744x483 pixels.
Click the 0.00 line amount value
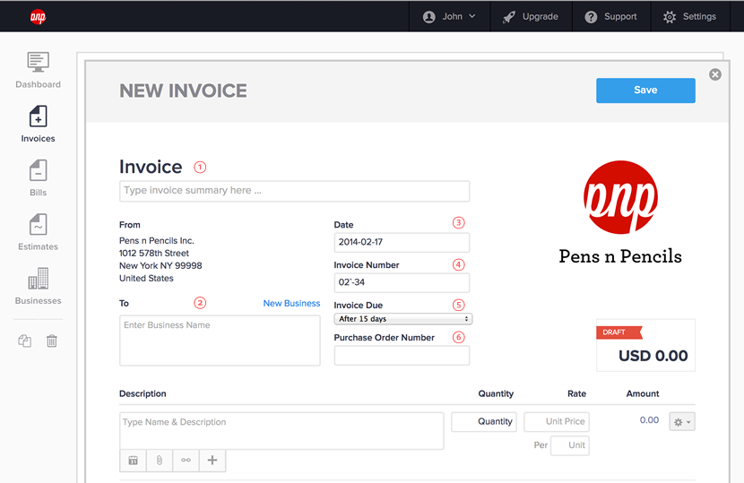coord(649,420)
